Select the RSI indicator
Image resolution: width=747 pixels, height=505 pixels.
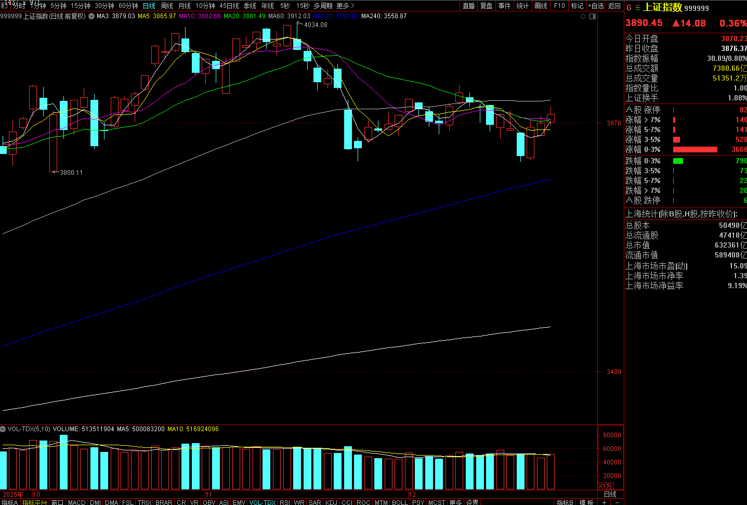(x=285, y=502)
